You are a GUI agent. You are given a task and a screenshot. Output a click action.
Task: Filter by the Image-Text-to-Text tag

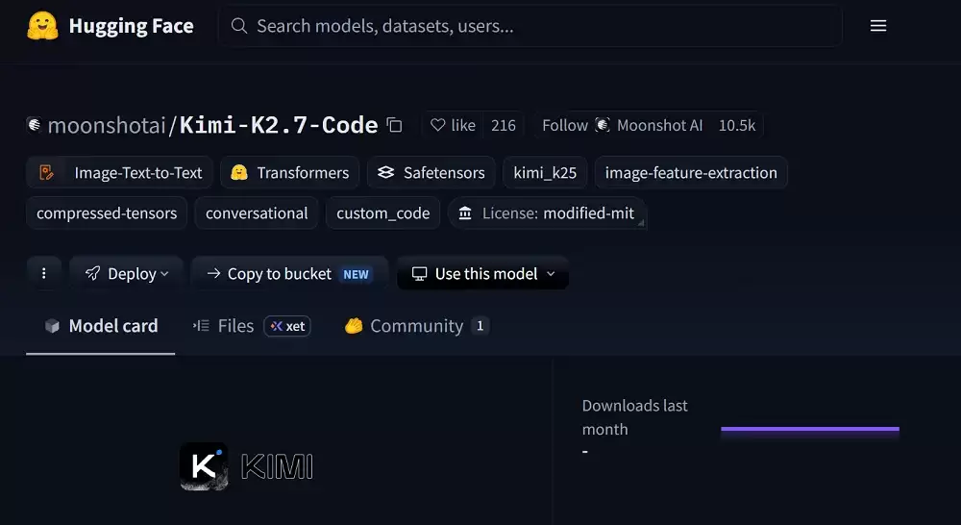tap(119, 172)
